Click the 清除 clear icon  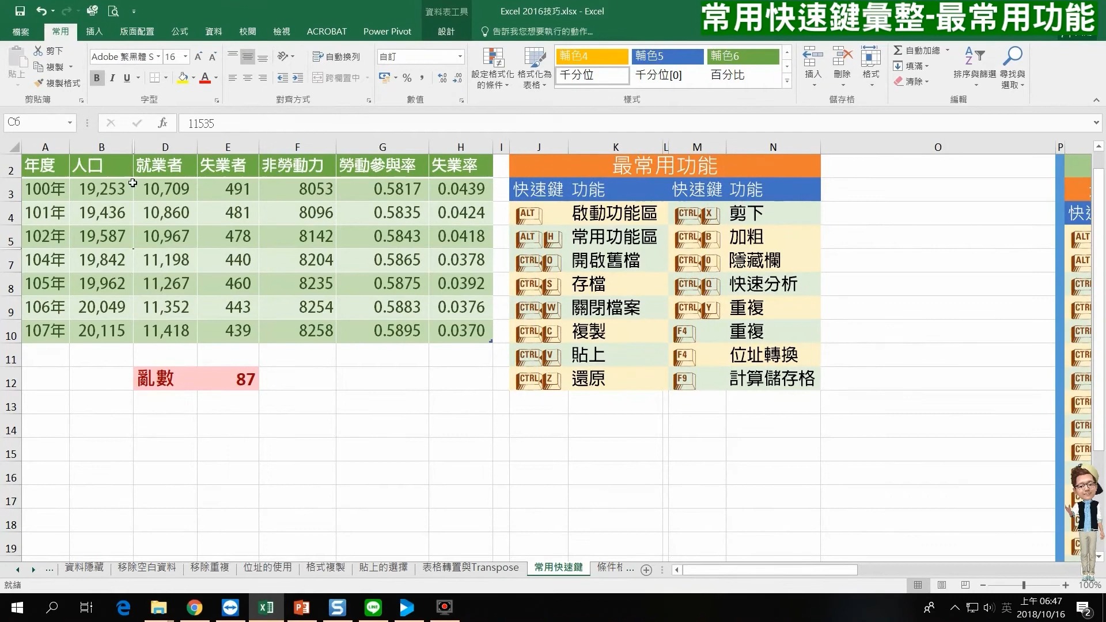[x=912, y=81]
